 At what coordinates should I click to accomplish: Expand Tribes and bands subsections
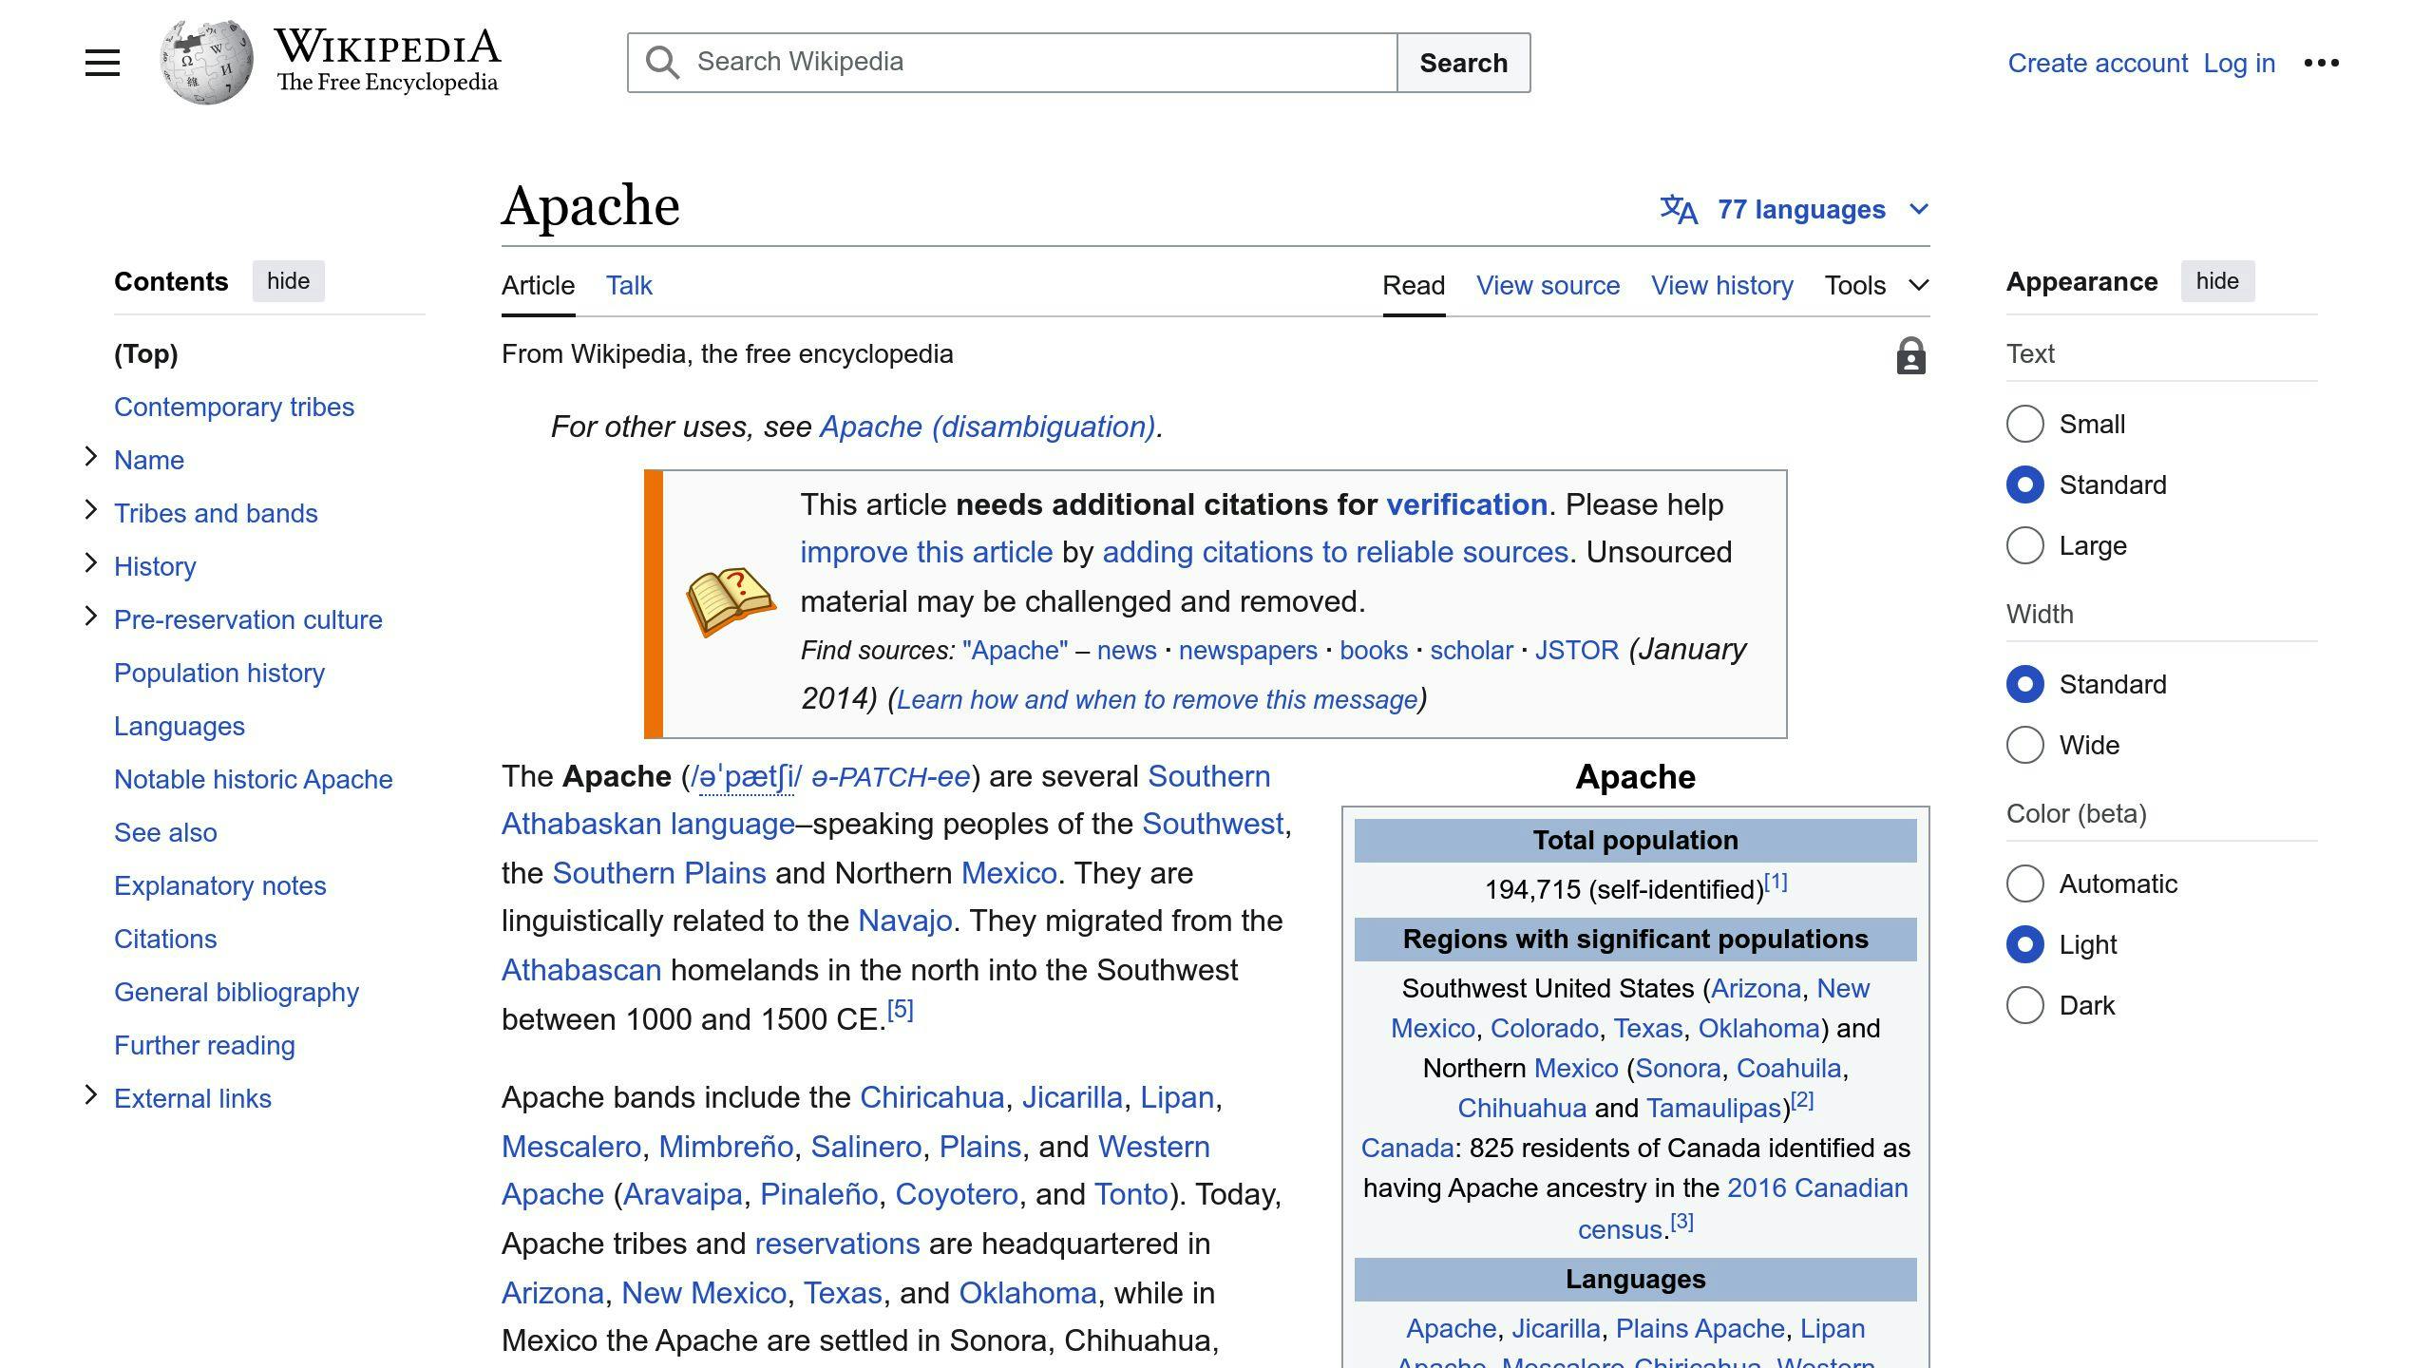[x=91, y=510]
